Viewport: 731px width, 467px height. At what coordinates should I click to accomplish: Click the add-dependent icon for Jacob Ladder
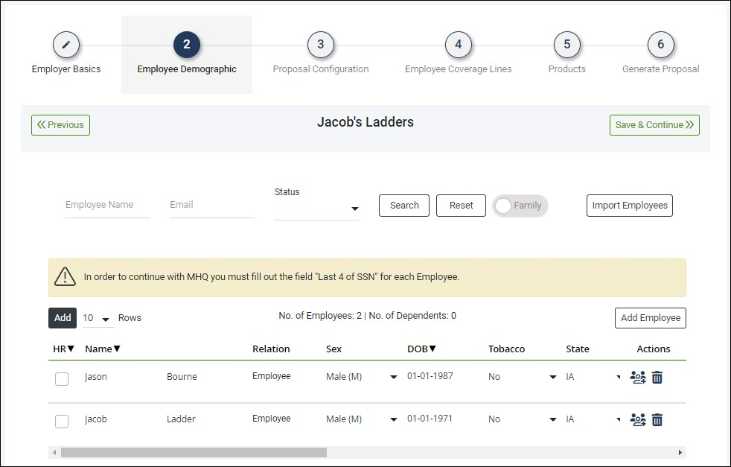638,419
